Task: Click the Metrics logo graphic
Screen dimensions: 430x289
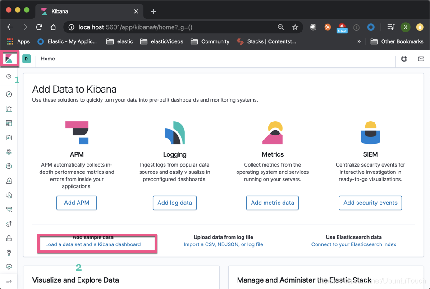Action: click(272, 133)
